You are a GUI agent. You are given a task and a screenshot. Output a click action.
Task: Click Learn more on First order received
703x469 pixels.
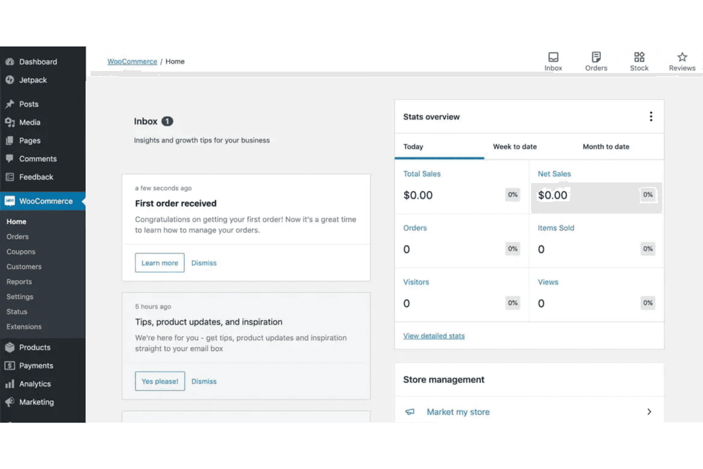(x=159, y=263)
